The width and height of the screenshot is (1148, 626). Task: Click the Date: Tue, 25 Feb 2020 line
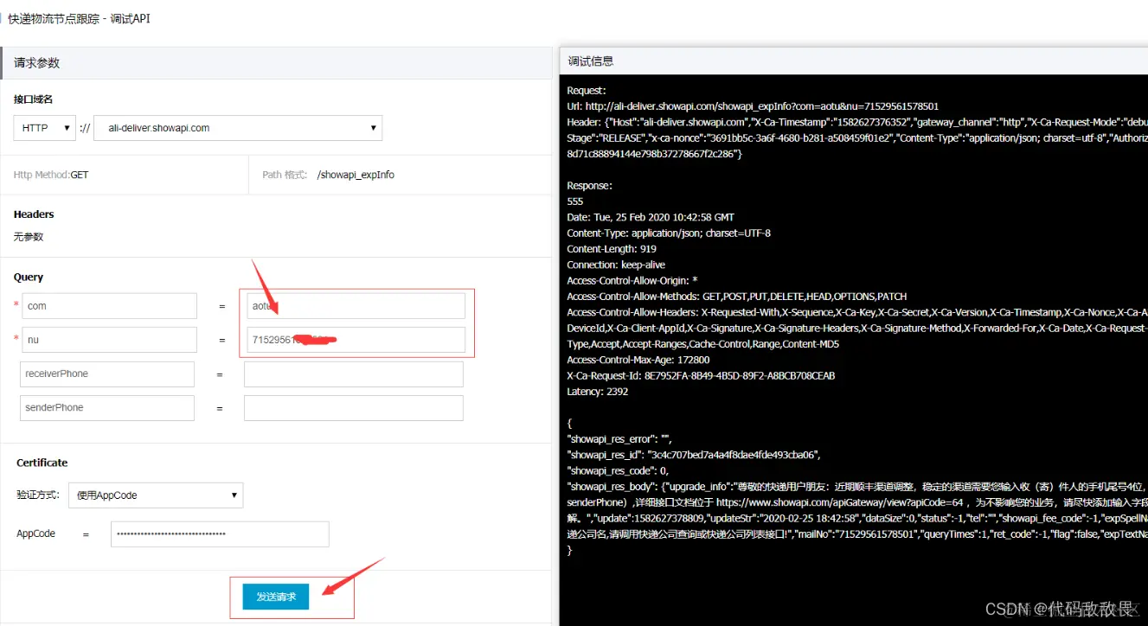pyautogui.click(x=651, y=217)
